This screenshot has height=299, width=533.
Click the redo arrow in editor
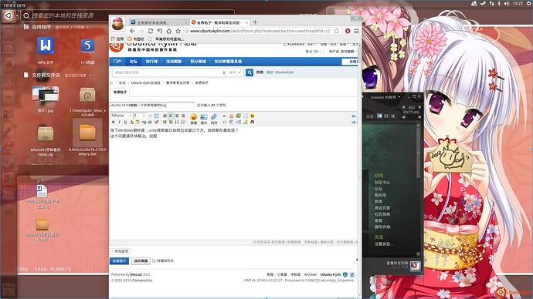354,122
